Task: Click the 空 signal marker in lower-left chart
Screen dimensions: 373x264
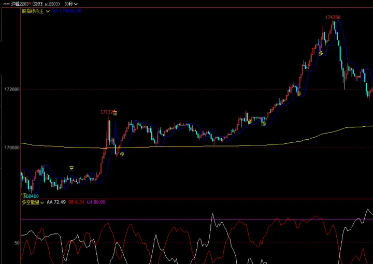Action: point(71,168)
